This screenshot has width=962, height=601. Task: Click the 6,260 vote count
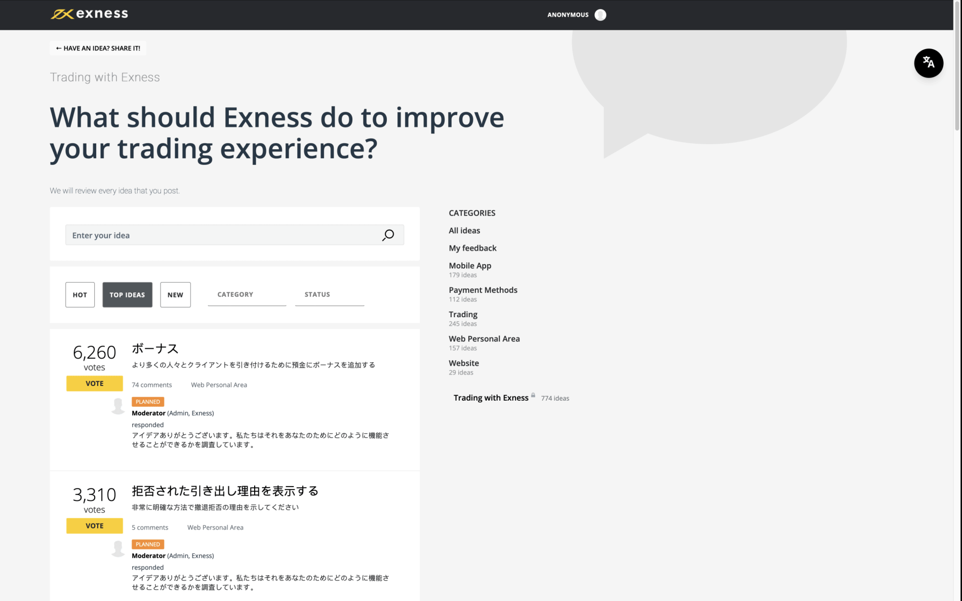[94, 352]
